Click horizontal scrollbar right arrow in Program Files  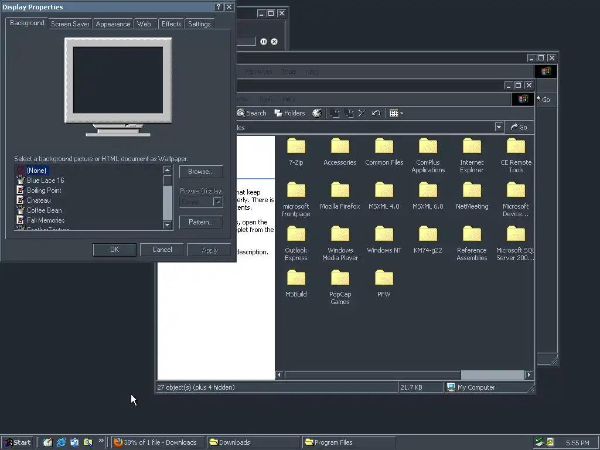529,374
